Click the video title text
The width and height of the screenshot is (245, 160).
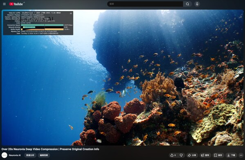pos(50,149)
